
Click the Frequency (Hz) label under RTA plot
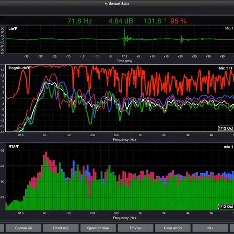(x=124, y=218)
